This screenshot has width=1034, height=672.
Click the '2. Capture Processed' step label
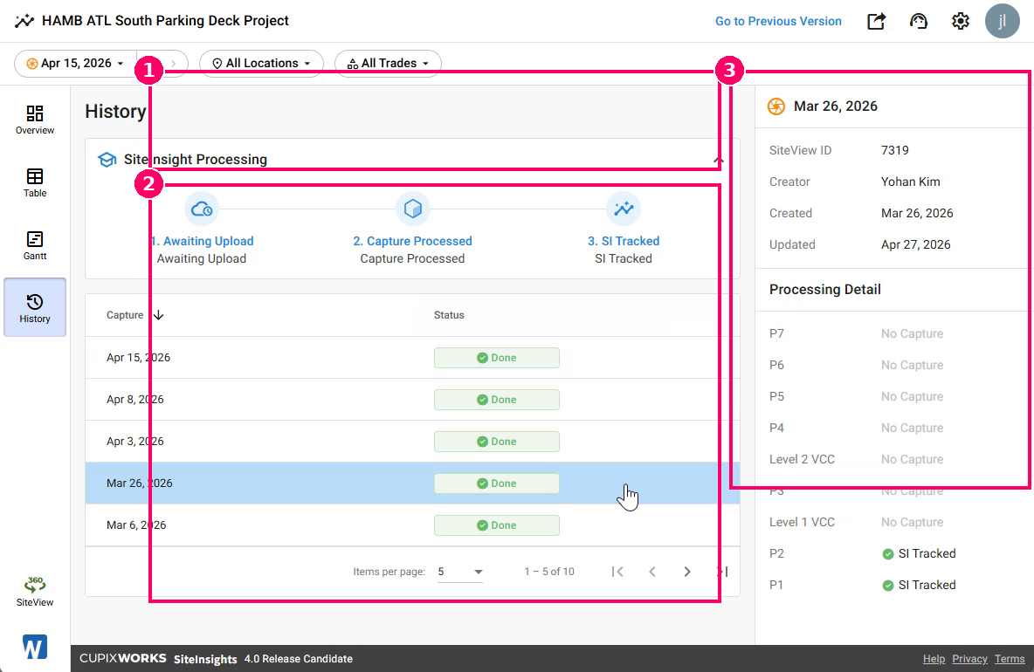tap(413, 241)
